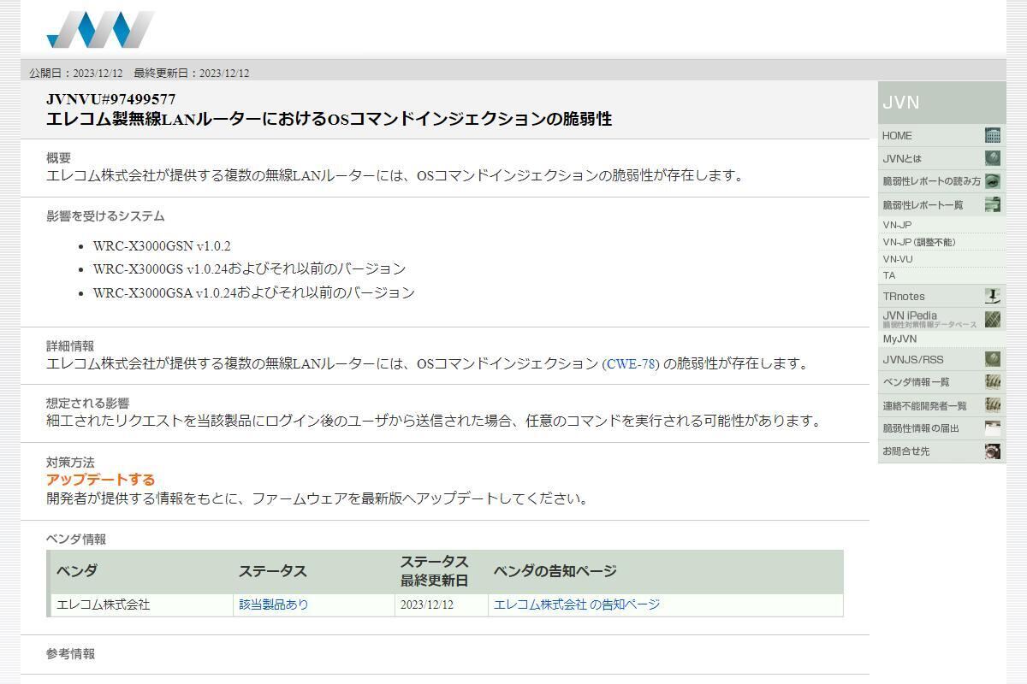
Task: Open ベンダ情報一覧 sidebar item
Action: [941, 382]
